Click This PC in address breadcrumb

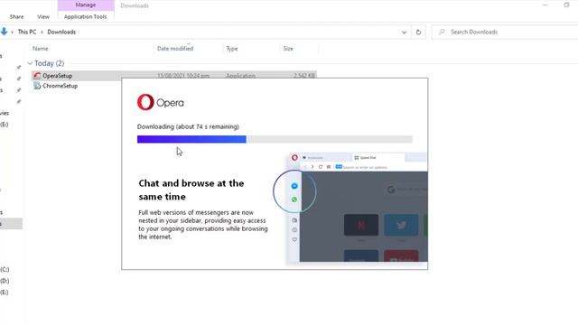27,32
